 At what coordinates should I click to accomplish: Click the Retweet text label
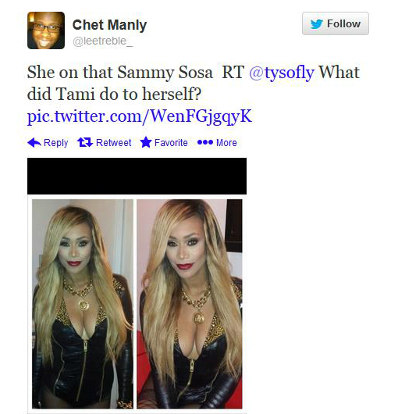[x=114, y=143]
